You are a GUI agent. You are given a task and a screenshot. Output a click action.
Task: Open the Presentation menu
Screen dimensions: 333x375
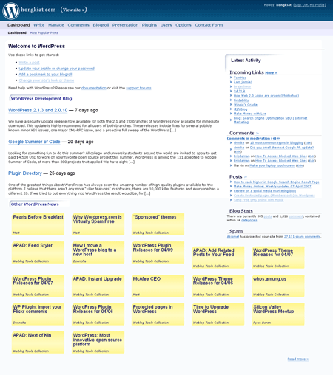tap(125, 25)
